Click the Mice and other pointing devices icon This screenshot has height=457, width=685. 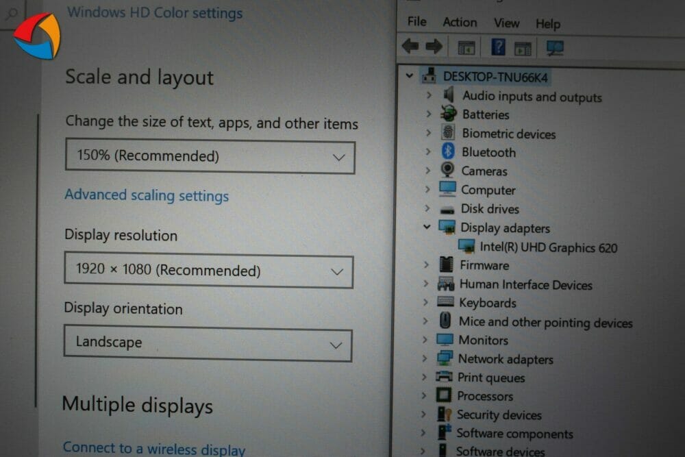coord(445,320)
